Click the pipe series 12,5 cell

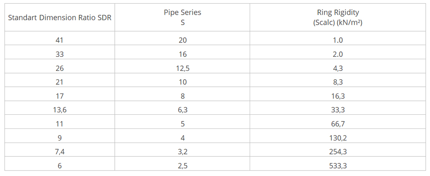tap(182, 68)
